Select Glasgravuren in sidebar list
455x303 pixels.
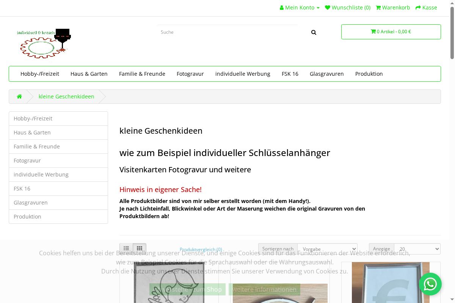coord(58,203)
